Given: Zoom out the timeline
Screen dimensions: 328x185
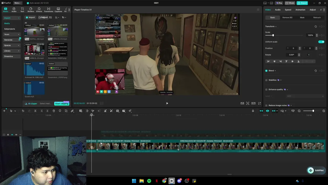Looking at the screenshot, I should (299, 111).
